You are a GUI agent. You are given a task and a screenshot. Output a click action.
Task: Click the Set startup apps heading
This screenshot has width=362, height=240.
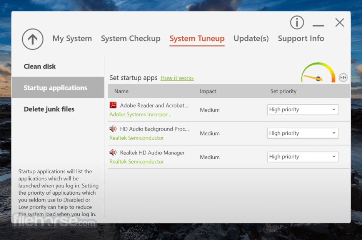coord(133,78)
